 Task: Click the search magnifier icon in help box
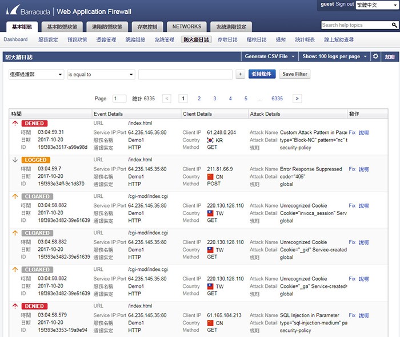point(394,25)
